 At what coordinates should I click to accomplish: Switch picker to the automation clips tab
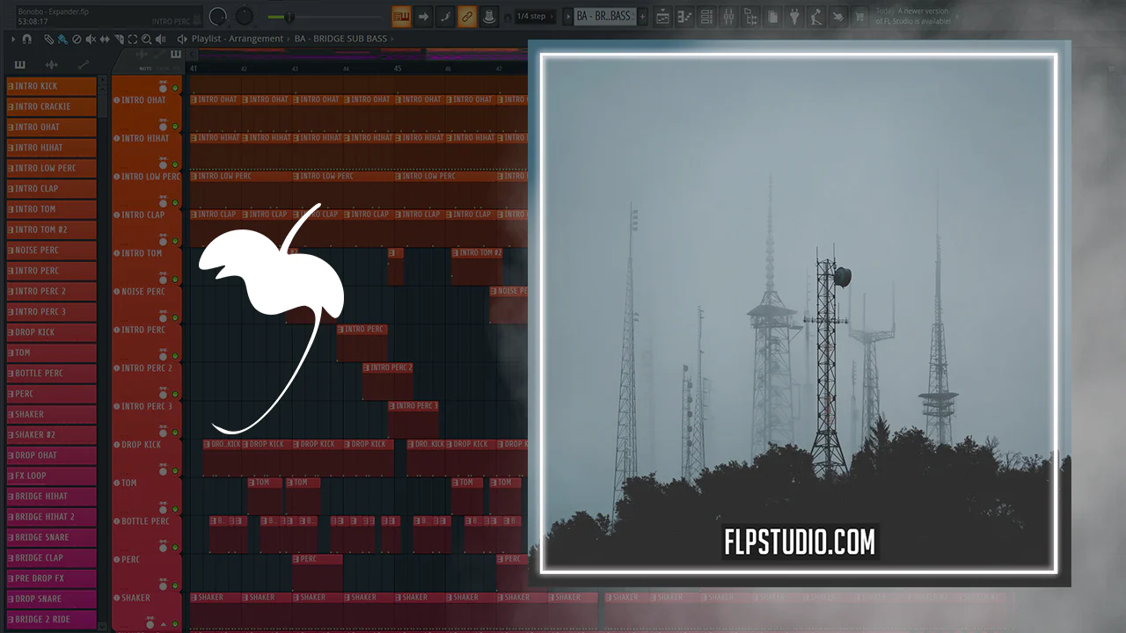click(84, 65)
